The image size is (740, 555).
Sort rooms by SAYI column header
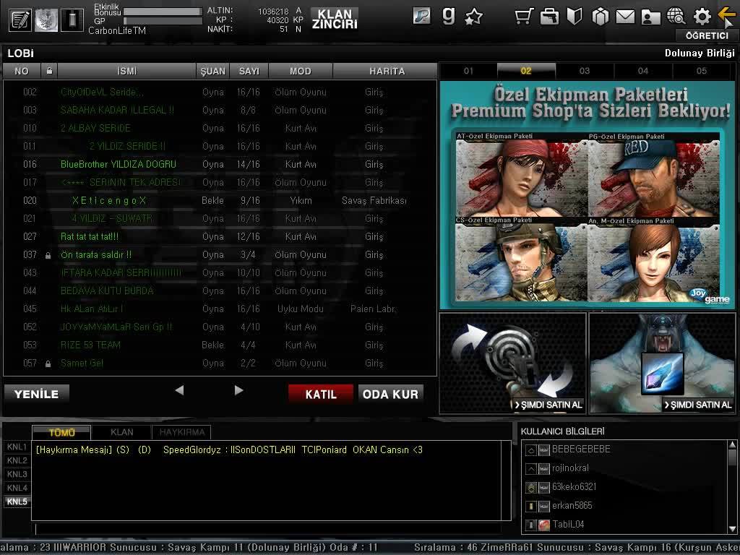249,72
